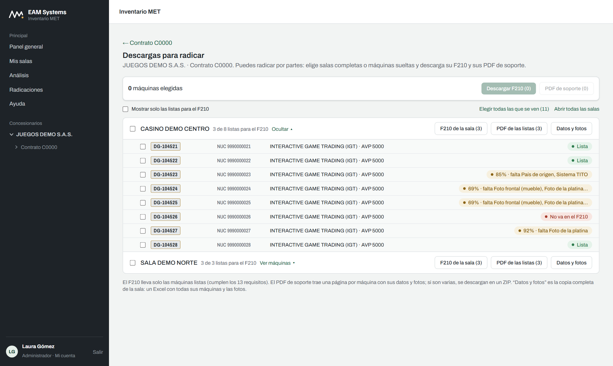
Task: Hide CASINO DEMO CENTRO machines via Ocultar
Action: point(282,129)
